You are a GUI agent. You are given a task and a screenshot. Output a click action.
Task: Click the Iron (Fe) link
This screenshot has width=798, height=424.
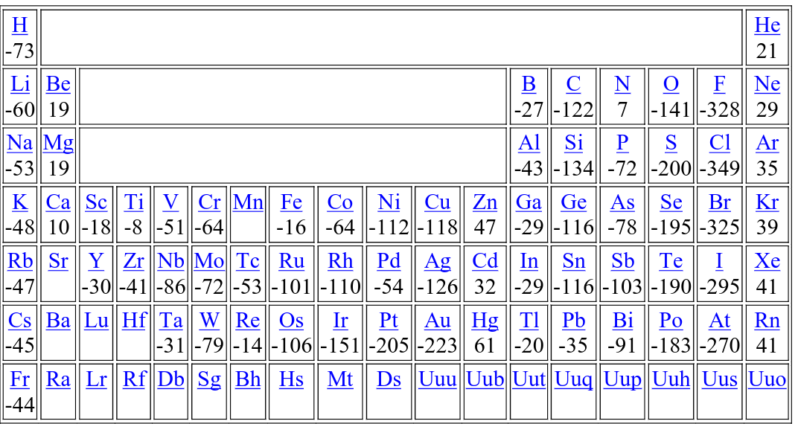(x=291, y=202)
